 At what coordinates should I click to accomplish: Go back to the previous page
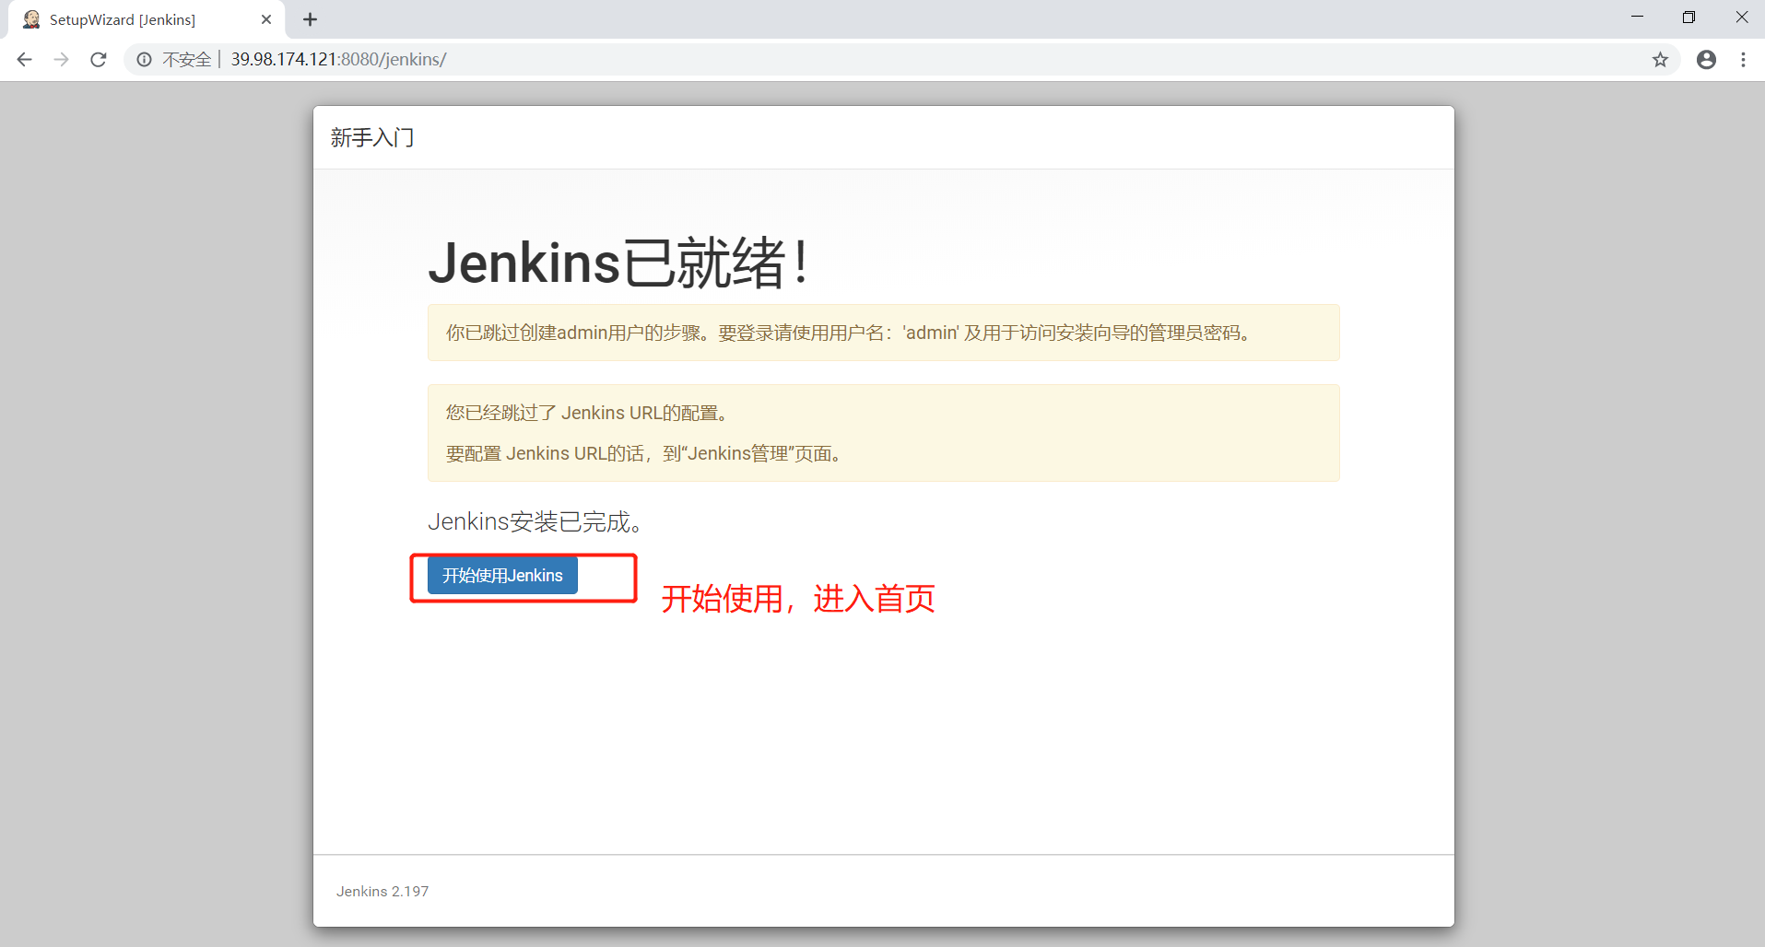tap(25, 59)
